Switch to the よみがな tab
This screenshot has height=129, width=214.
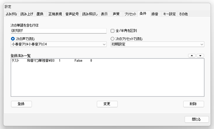coord(11,14)
